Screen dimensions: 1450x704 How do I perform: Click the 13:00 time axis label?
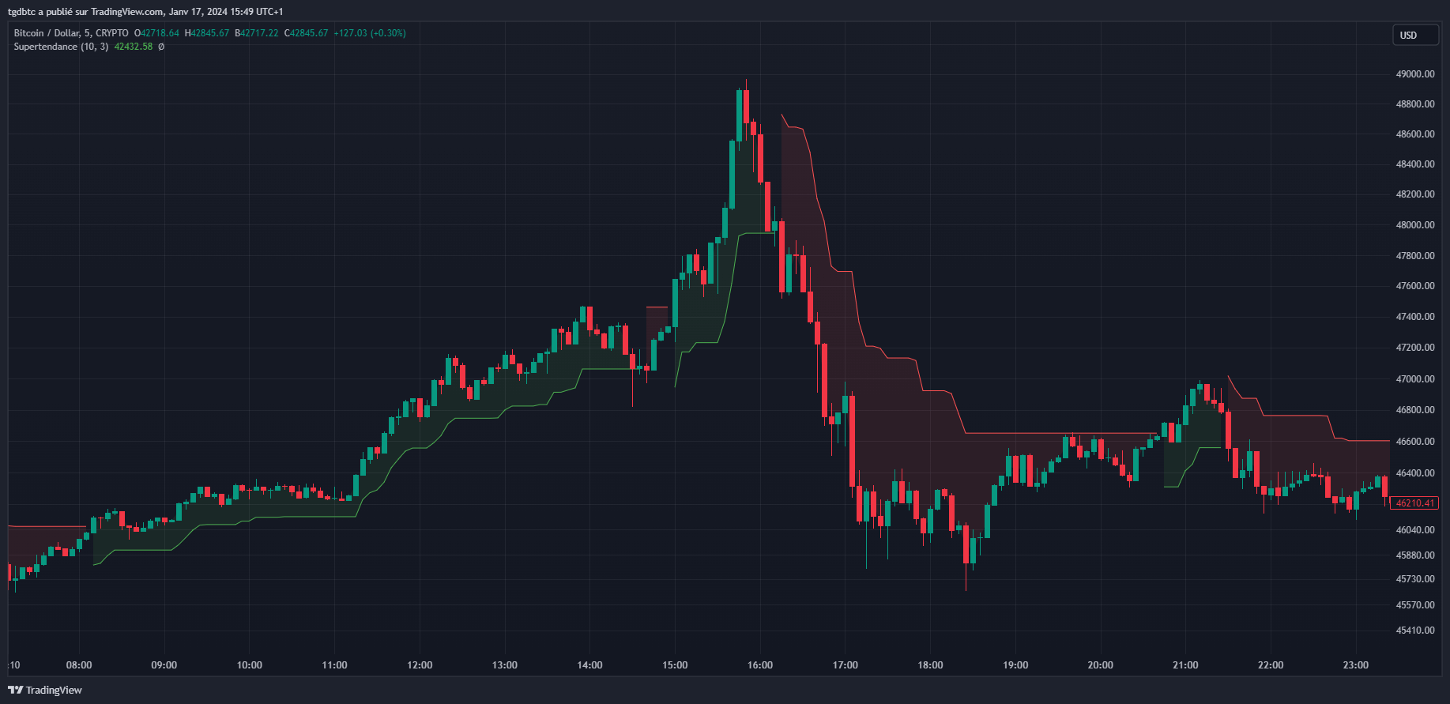point(505,665)
